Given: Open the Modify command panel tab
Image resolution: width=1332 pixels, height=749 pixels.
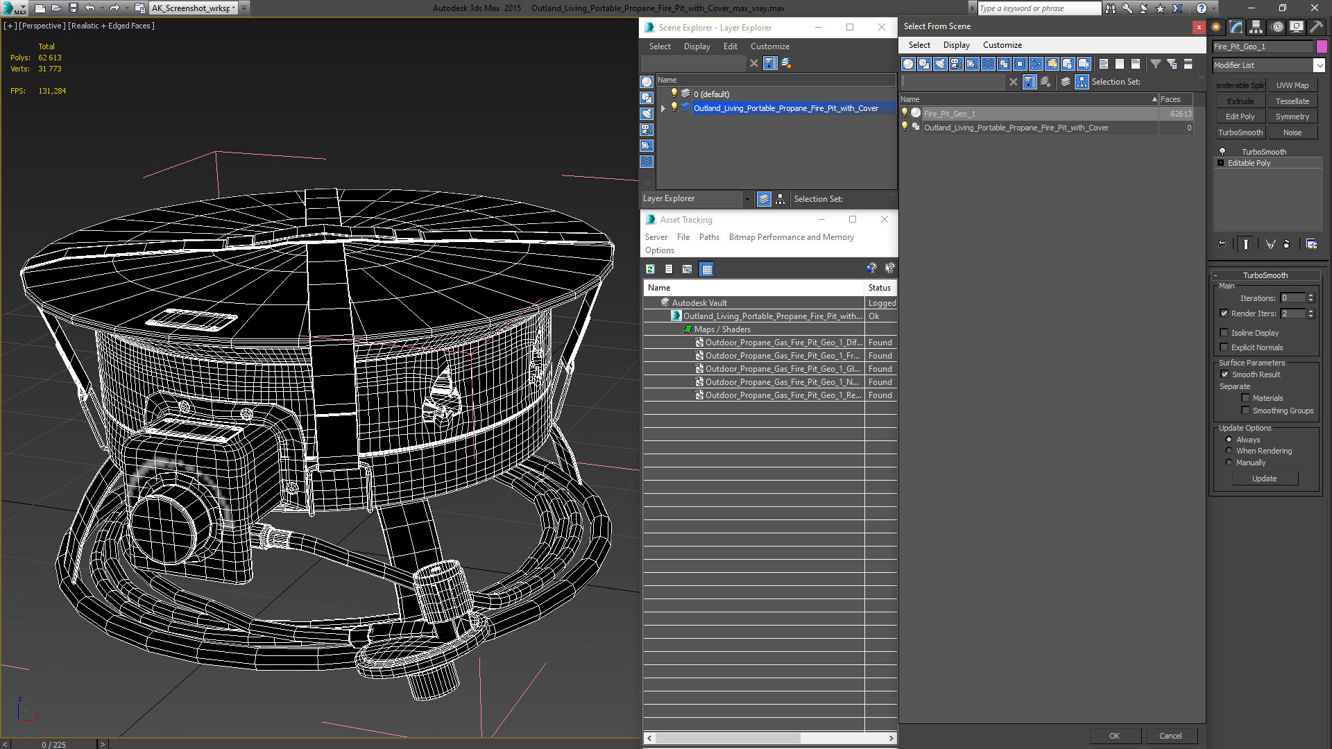Looking at the screenshot, I should coord(1236,27).
